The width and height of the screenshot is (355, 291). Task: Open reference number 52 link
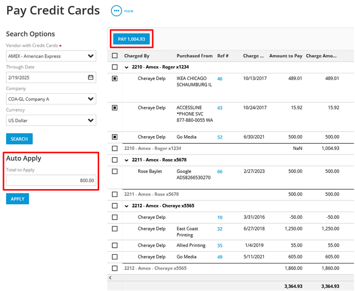220,137
